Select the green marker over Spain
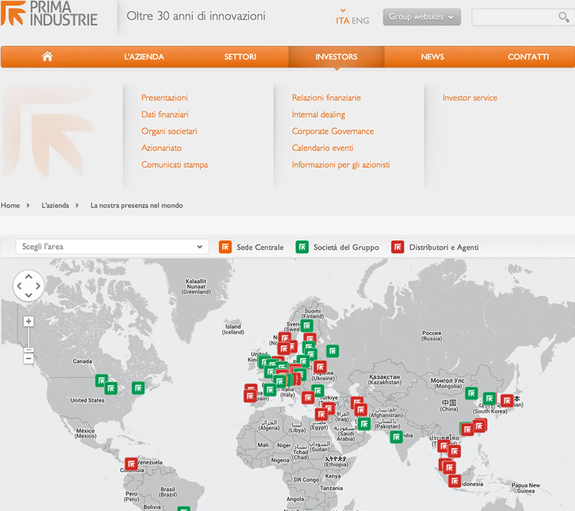 (x=270, y=390)
